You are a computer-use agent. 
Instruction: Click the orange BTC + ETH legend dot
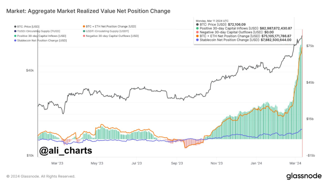tap(84, 26)
